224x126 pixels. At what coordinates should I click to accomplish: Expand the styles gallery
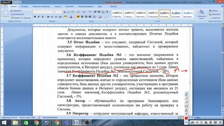195,17
